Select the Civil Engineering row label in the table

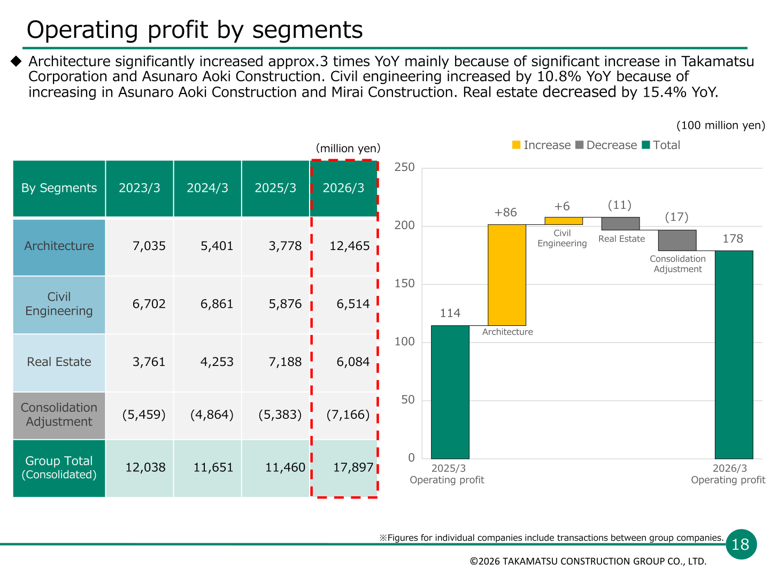click(59, 305)
